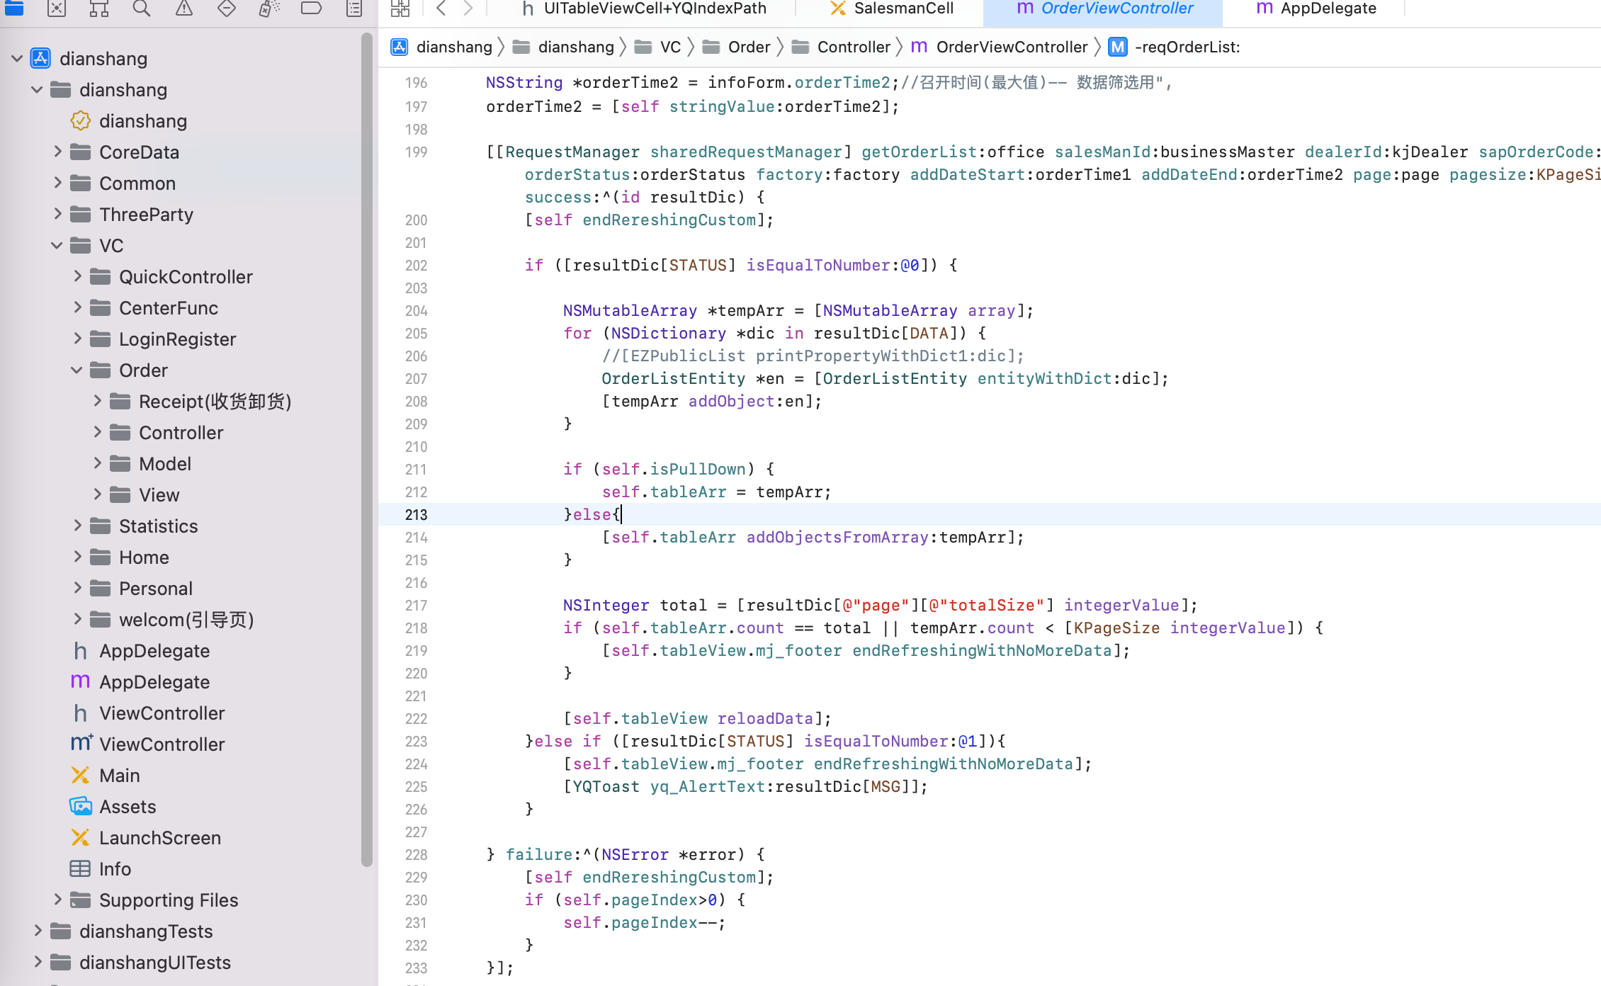
Task: Open the related items grid menu
Action: coord(400,8)
